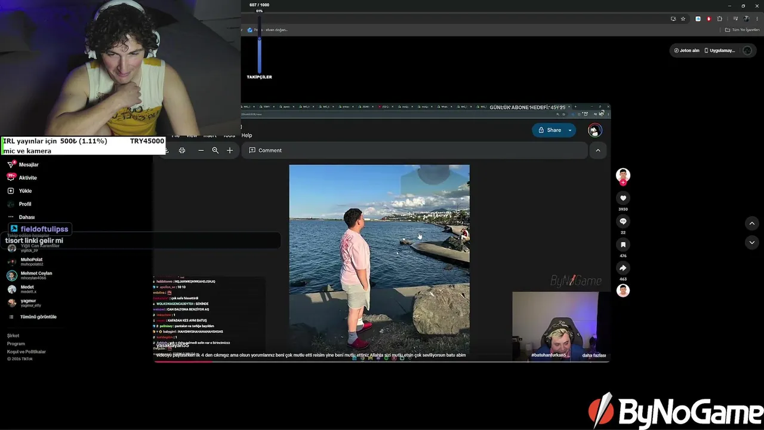Click the Share button in document viewer
The image size is (764, 430).
pyautogui.click(x=549, y=130)
